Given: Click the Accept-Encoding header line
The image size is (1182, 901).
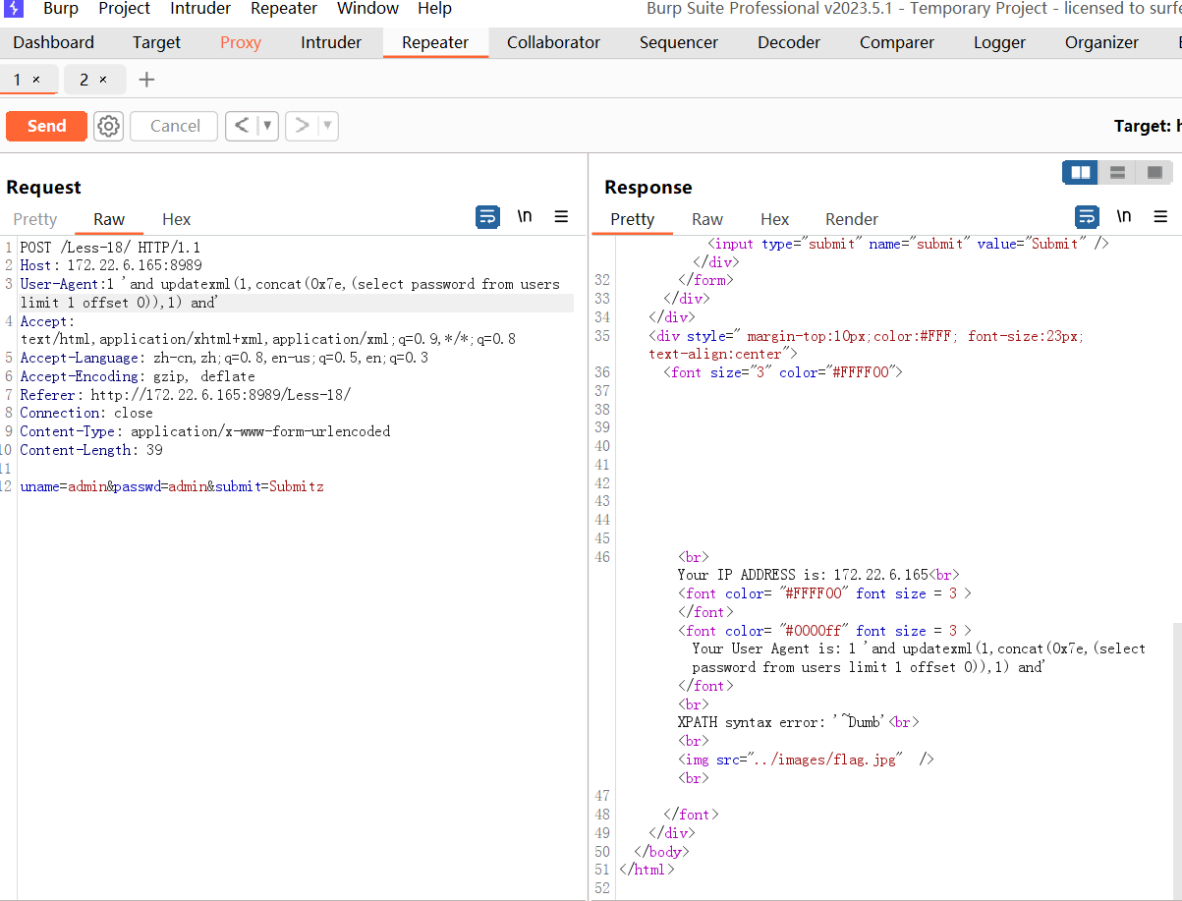Looking at the screenshot, I should coord(138,376).
